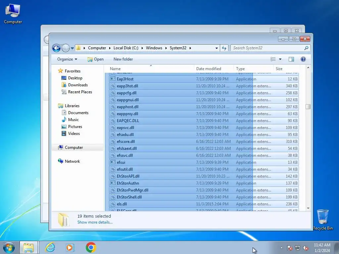
Task: Select the eapphost.dll file
Action: coord(204,107)
